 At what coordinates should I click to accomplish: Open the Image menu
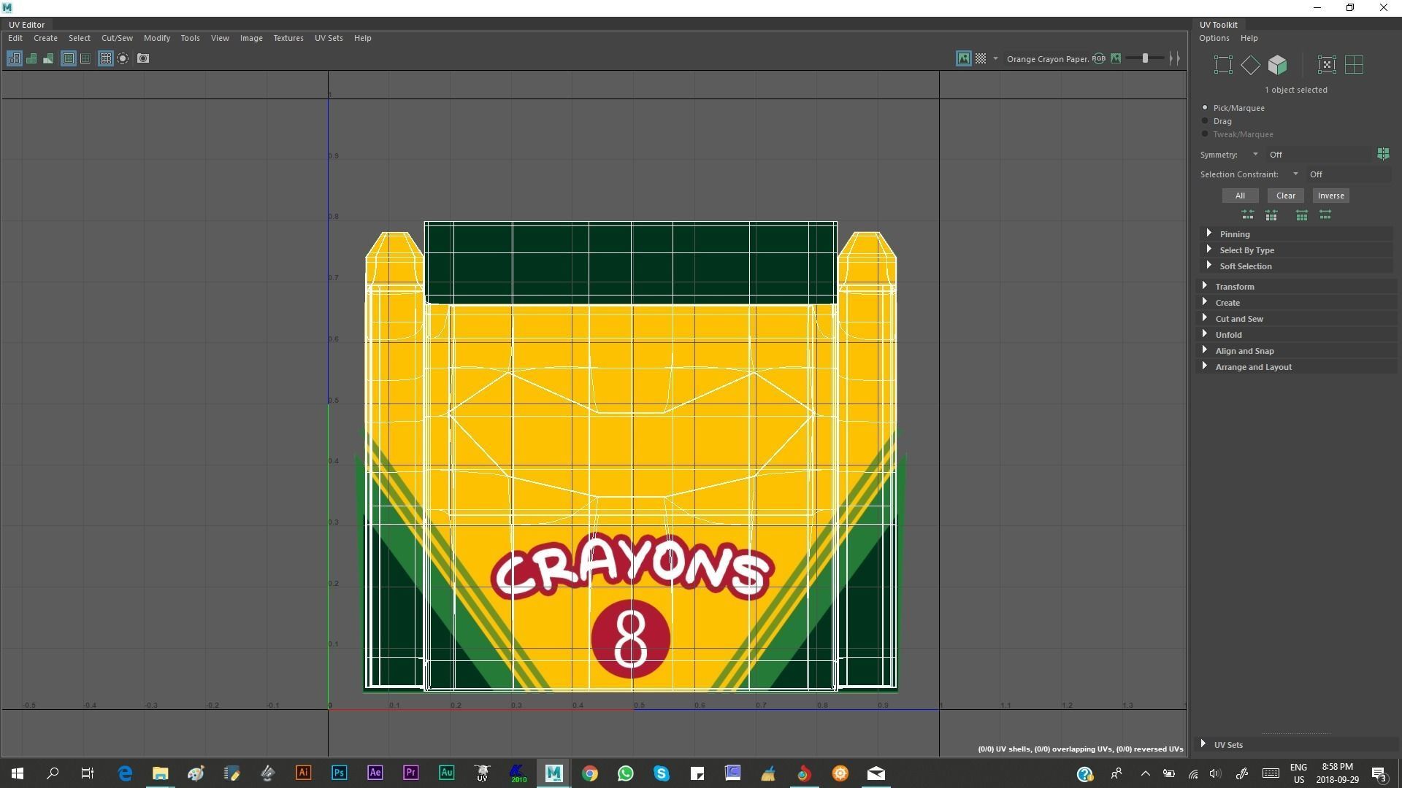(251, 38)
